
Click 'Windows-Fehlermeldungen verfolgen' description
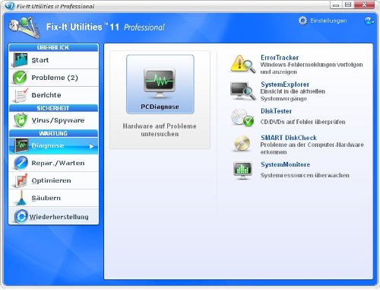pyautogui.click(x=312, y=69)
